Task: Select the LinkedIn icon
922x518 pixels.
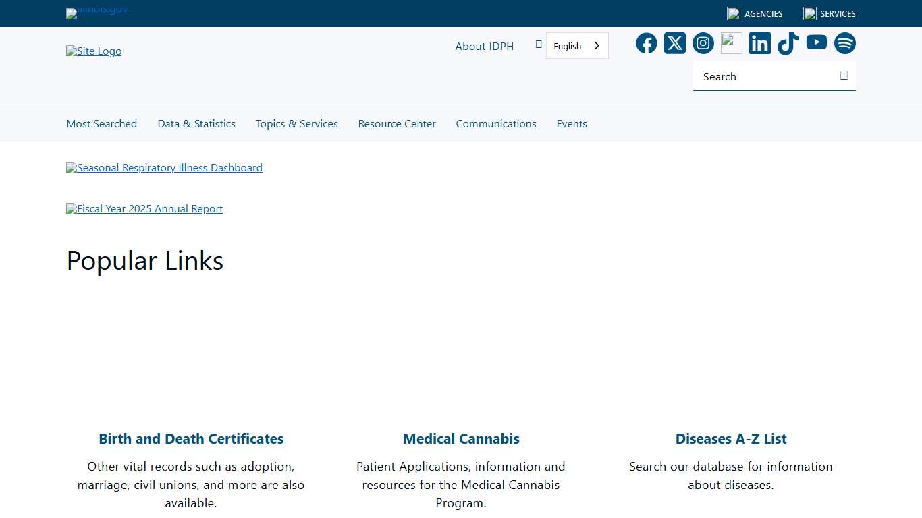Action: coord(759,42)
